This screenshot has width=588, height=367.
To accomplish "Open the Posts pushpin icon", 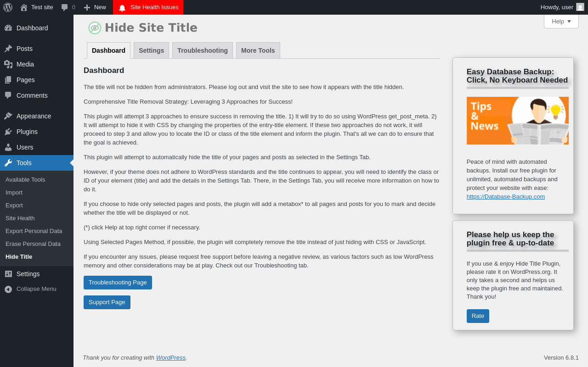I will [x=8, y=49].
